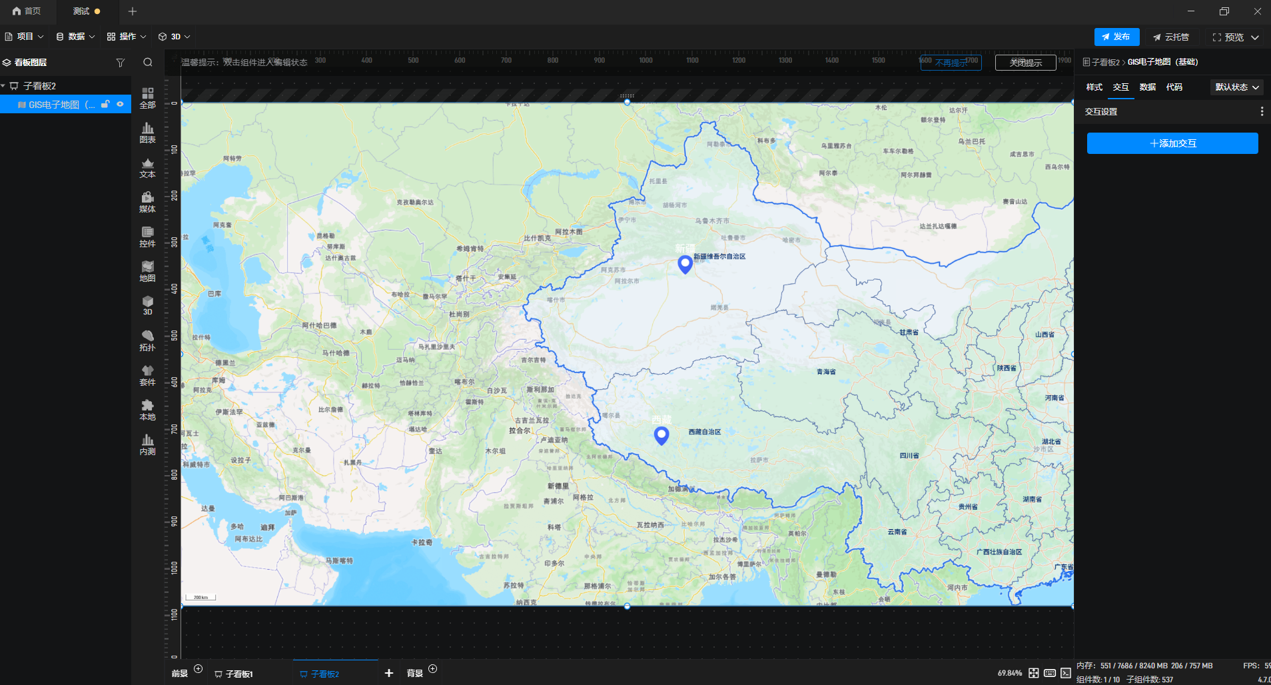Toggle lock on GIS电子地图 layer

[105, 104]
